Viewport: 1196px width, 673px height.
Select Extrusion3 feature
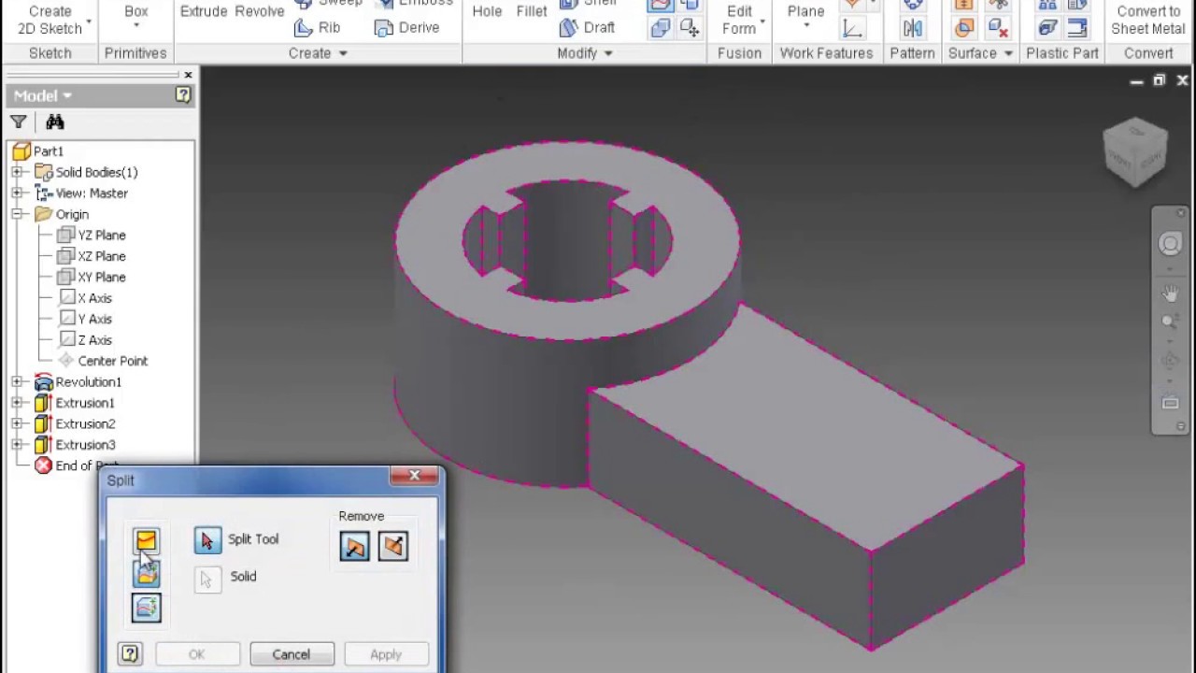pyautogui.click(x=75, y=445)
